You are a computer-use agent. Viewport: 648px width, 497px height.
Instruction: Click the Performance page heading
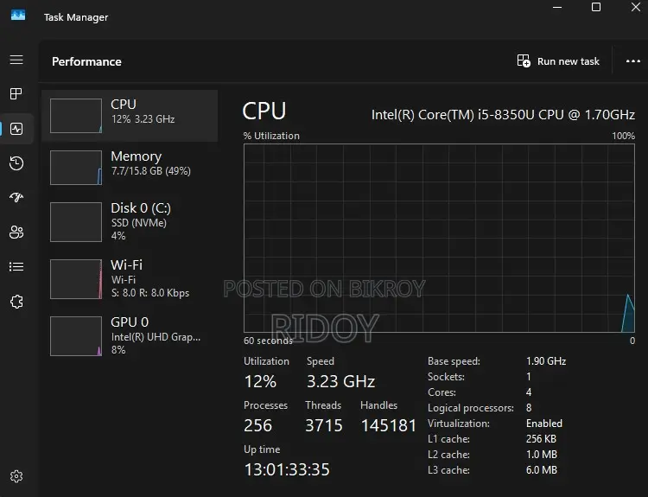(86, 61)
